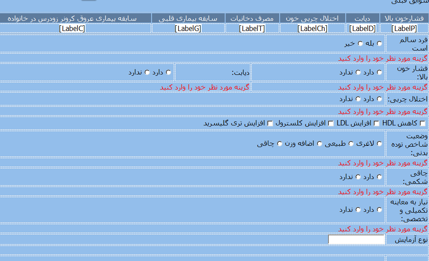Pick دارد radio for دیابت

168,72
